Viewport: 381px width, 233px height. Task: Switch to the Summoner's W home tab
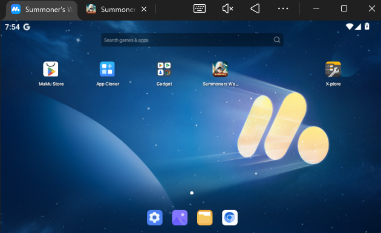click(41, 10)
